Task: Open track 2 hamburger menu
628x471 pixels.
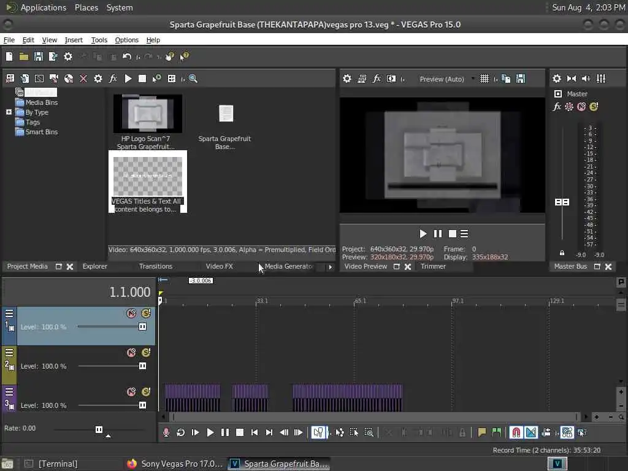Action: pyautogui.click(x=9, y=353)
